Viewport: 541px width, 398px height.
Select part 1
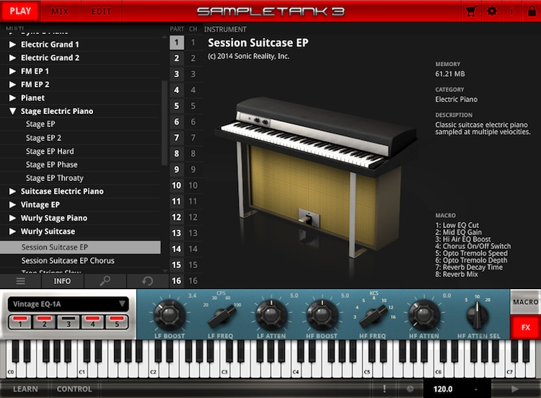[x=177, y=43]
